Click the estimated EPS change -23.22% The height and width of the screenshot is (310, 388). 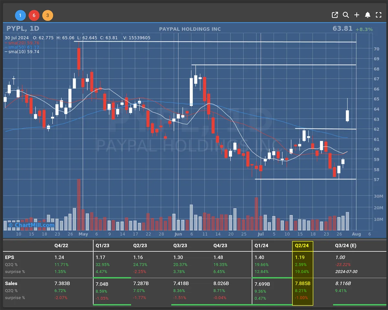click(x=343, y=264)
